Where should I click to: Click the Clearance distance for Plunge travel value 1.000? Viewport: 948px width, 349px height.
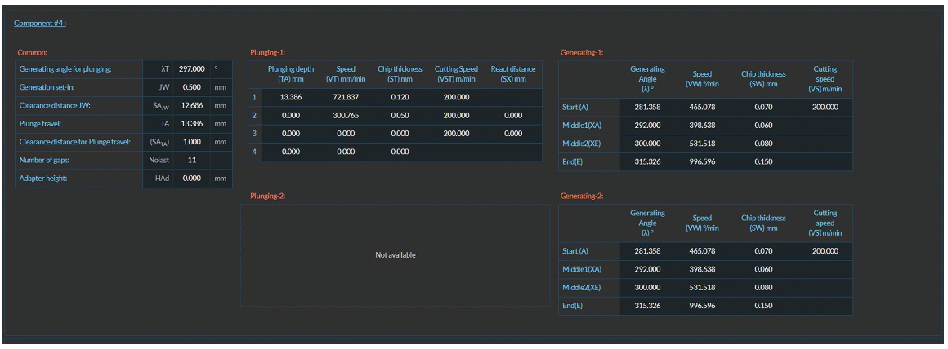[192, 142]
